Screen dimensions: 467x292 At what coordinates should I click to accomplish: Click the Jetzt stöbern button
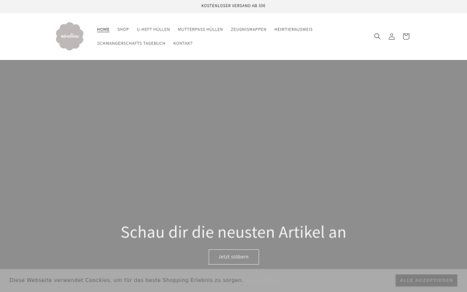(x=233, y=257)
